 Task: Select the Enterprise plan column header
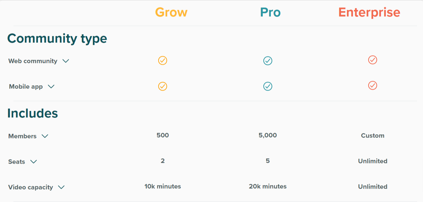click(369, 12)
